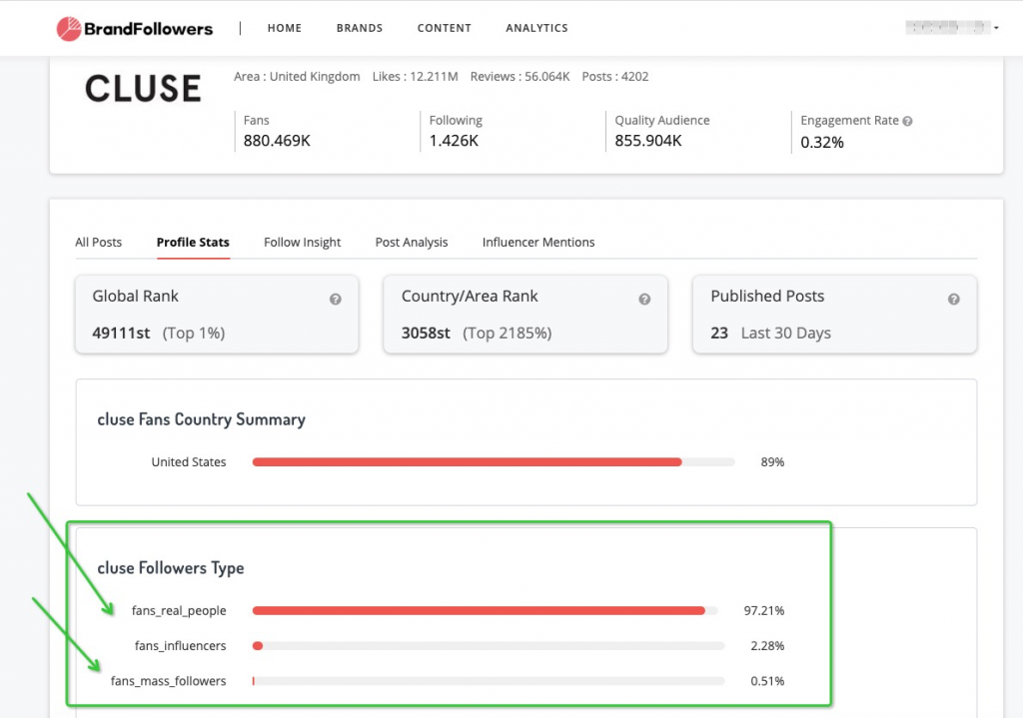The height and width of the screenshot is (718, 1023).
Task: Click the United States label
Action: (189, 461)
